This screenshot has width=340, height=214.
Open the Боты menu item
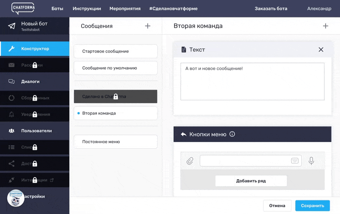[57, 8]
